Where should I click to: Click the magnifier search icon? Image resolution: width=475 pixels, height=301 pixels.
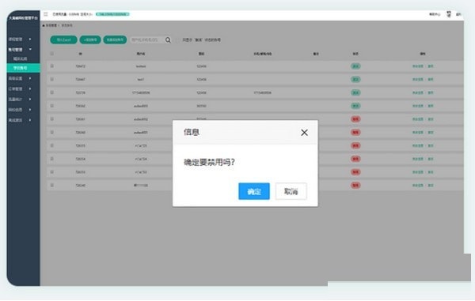pyautogui.click(x=168, y=40)
